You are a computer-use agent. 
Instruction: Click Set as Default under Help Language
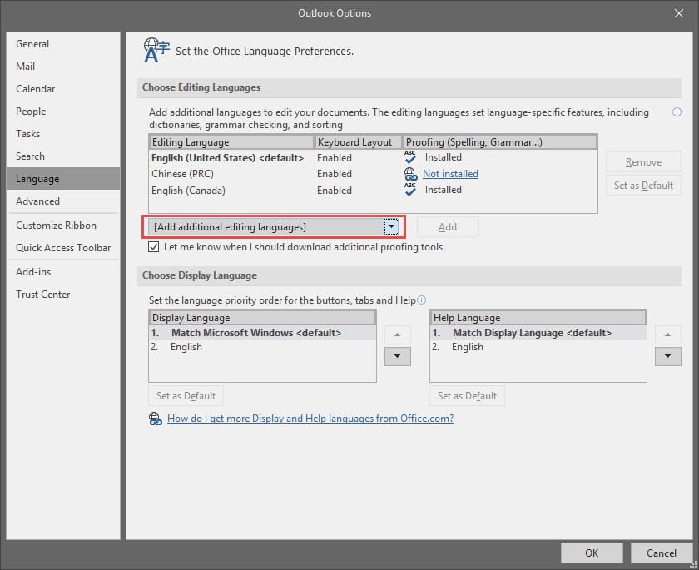467,396
